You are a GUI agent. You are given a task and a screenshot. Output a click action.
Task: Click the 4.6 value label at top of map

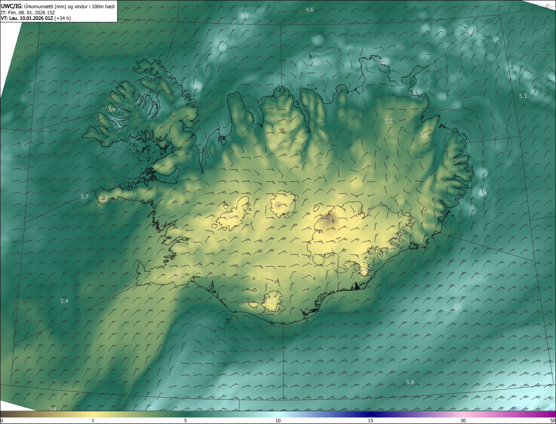[x=310, y=10]
